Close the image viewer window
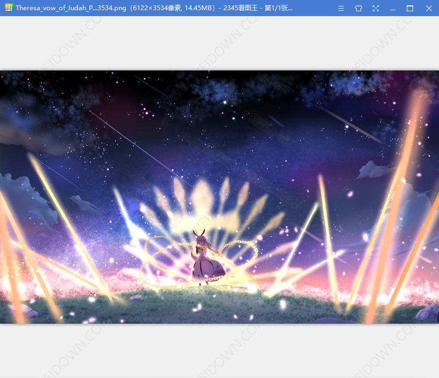439x378 pixels. pyautogui.click(x=429, y=9)
